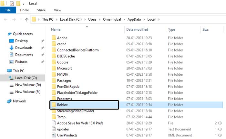
Task: Select the Adobe folder icon
Action: (x=54, y=38)
